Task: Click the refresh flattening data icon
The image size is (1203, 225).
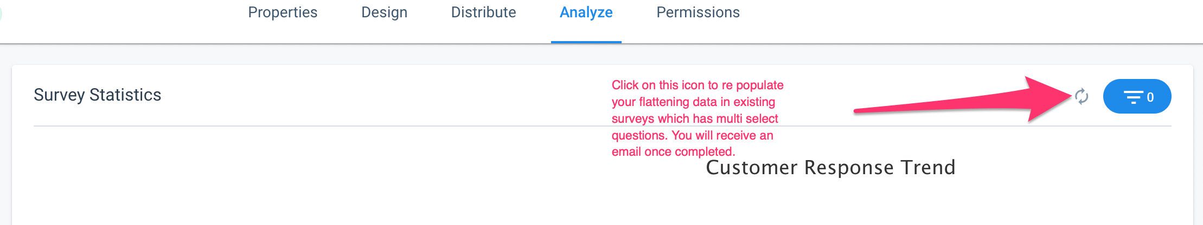Action: pyautogui.click(x=1082, y=96)
